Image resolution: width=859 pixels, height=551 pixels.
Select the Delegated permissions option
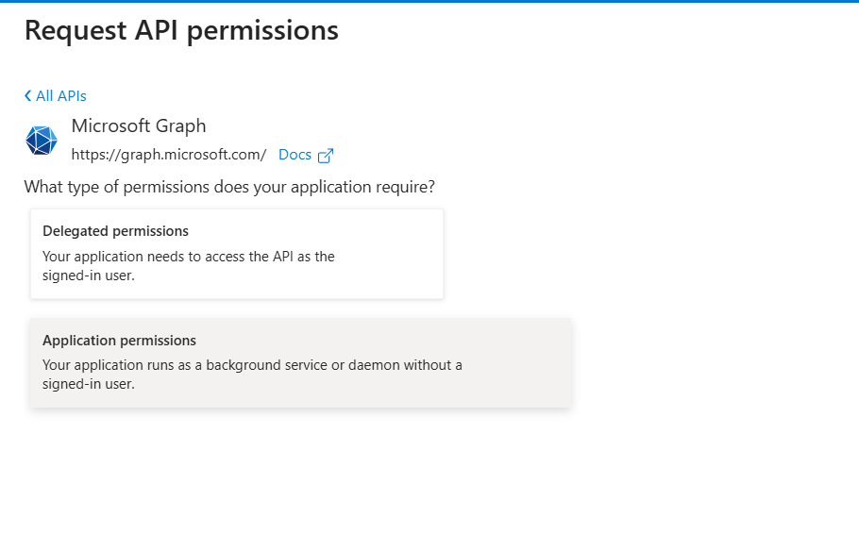pyautogui.click(x=236, y=253)
